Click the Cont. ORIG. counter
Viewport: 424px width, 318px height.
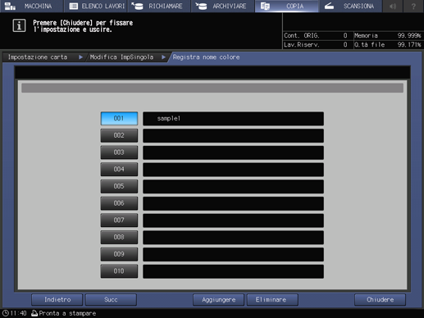316,35
